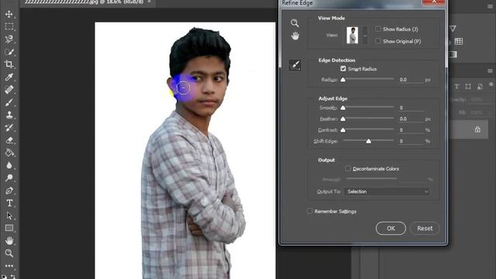
Task: Click the View mode preview thumbnail
Action: (x=353, y=35)
